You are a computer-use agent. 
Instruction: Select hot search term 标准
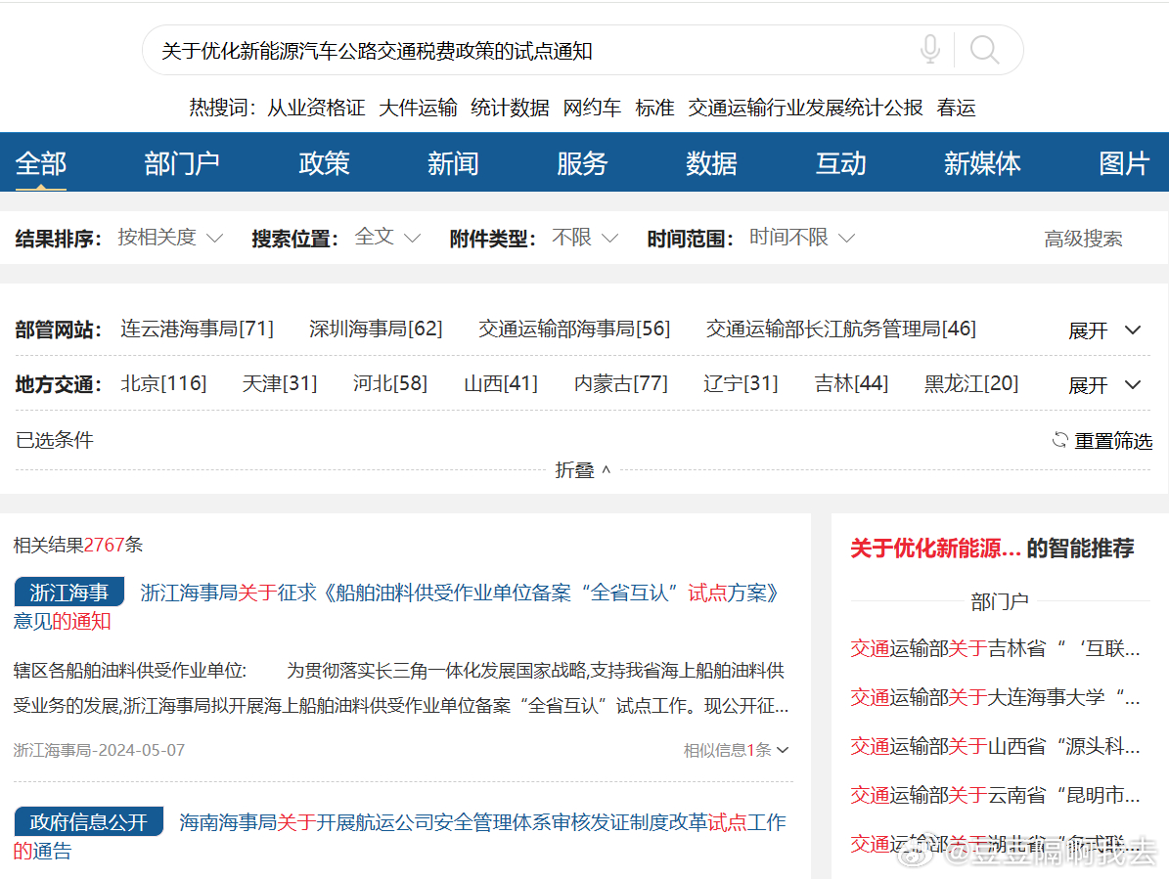654,108
